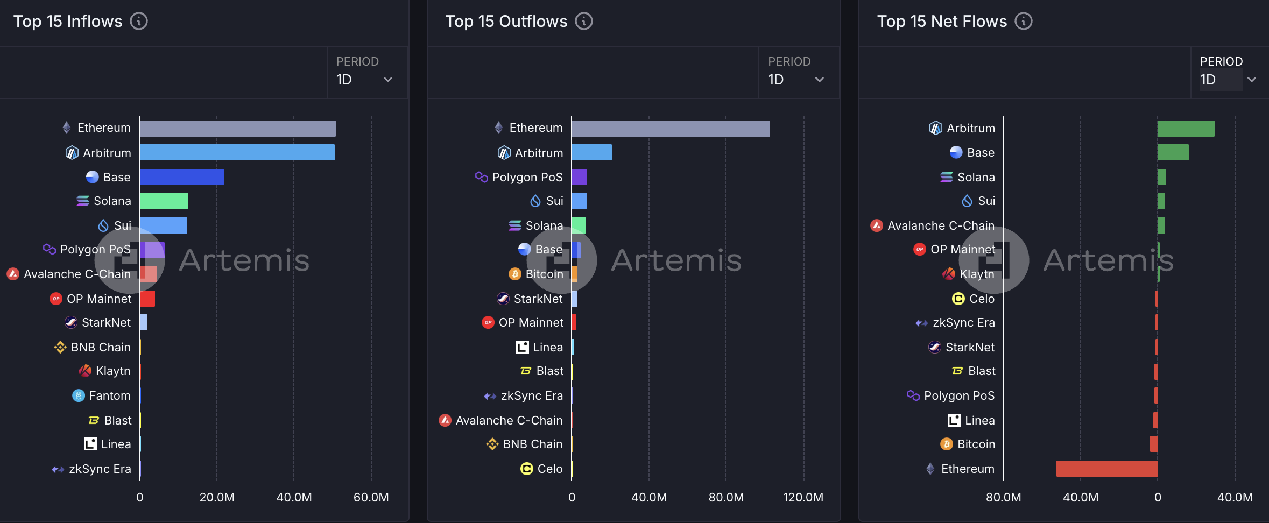Click the zkSync Era icon in the Inflows chart
The image size is (1269, 523).
pyautogui.click(x=58, y=469)
